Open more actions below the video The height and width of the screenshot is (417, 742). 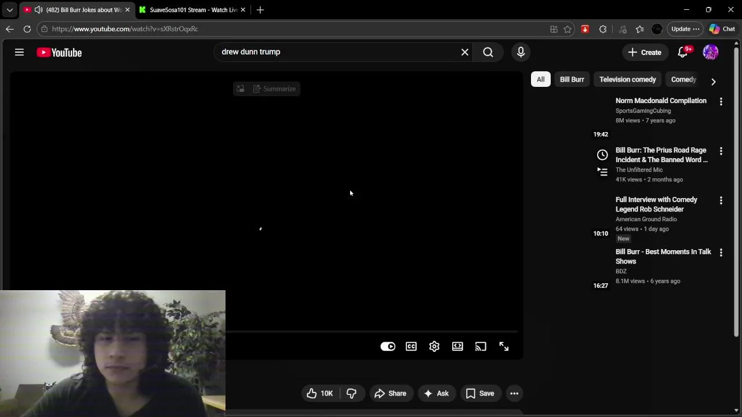click(x=514, y=393)
